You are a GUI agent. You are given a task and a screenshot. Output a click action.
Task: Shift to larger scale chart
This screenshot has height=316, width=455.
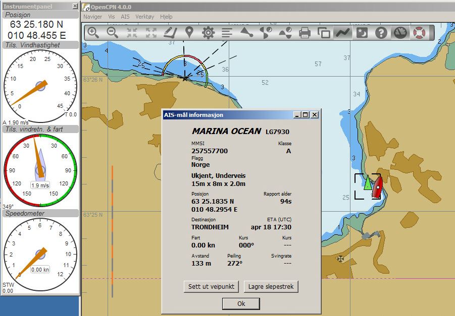[x=132, y=32]
